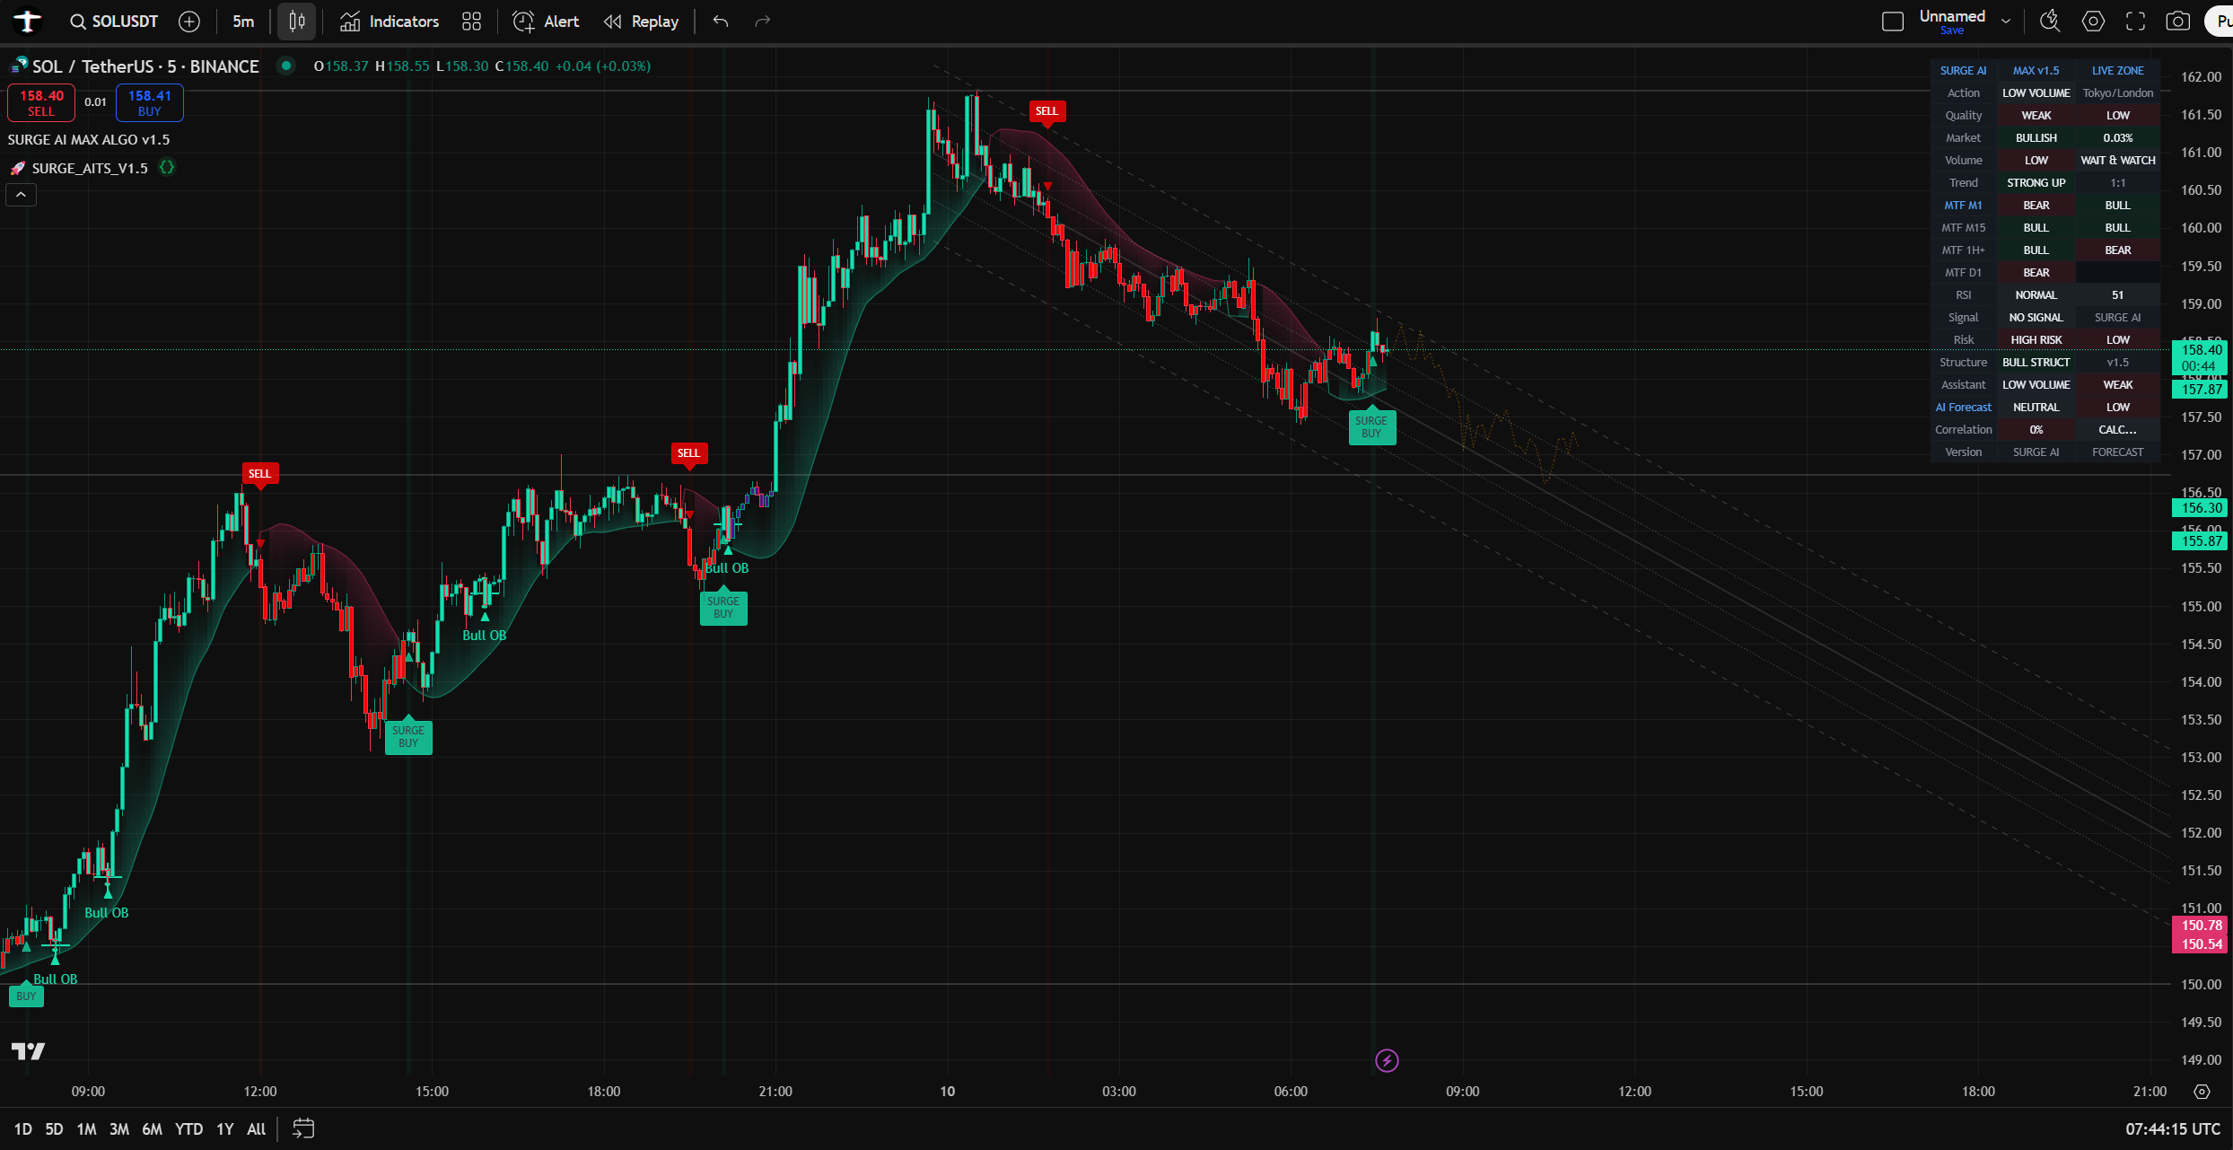Create an Alert
The width and height of the screenshot is (2233, 1150).
point(546,22)
